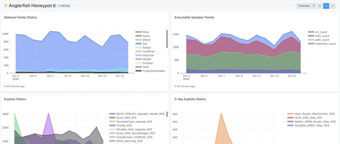The width and height of the screenshot is (340, 144).
Task: Toggle Parite series in the legend
Action: 143,36
